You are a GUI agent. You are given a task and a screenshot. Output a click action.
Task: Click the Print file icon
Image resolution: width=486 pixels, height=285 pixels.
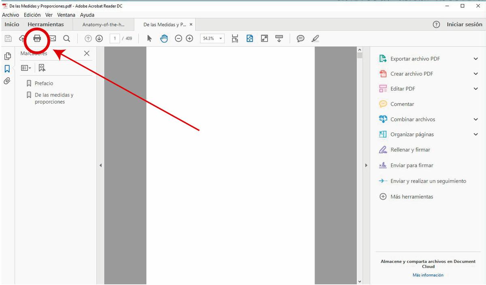(x=37, y=38)
